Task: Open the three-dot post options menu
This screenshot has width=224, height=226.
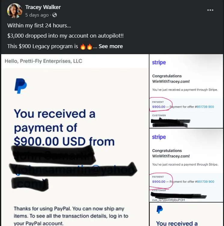Action: pos(210,10)
